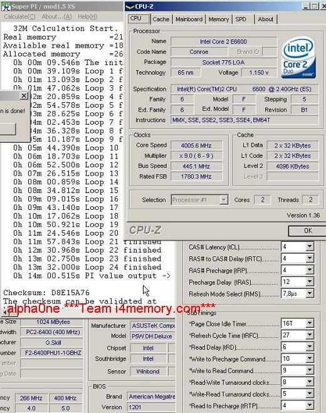
Task: Switch to the SPD tab
Action: point(243,19)
